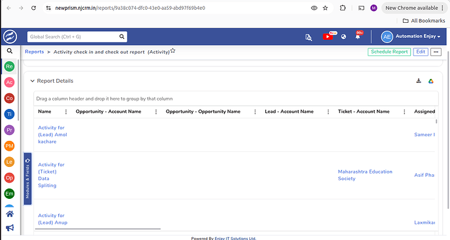Click horizontal scrollbar of report table
The height and width of the screenshot is (240, 450).
[97, 229]
